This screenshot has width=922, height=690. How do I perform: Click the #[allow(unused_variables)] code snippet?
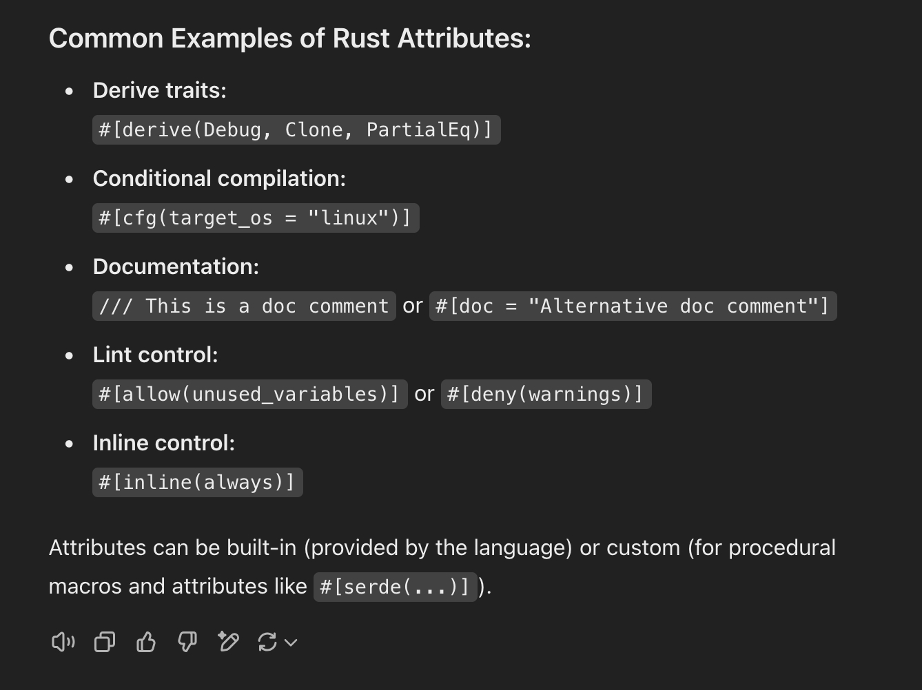point(249,395)
